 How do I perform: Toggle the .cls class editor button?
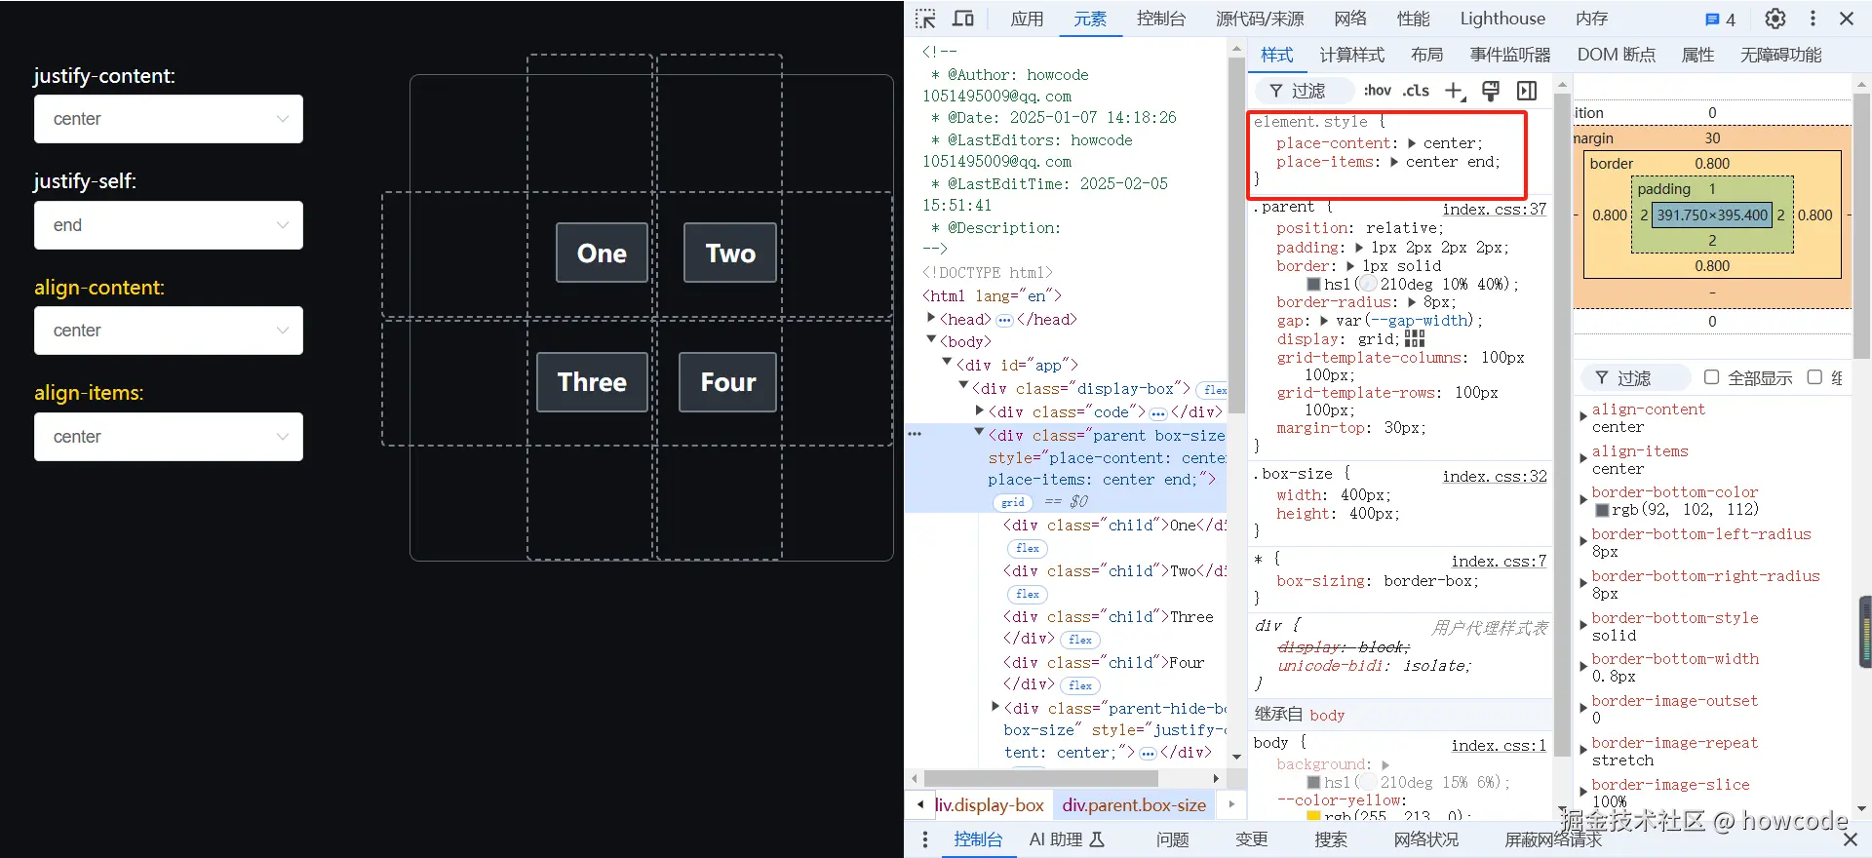point(1416,91)
